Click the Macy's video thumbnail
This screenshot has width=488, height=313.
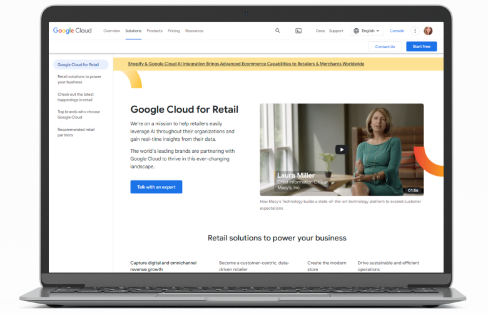click(x=342, y=150)
